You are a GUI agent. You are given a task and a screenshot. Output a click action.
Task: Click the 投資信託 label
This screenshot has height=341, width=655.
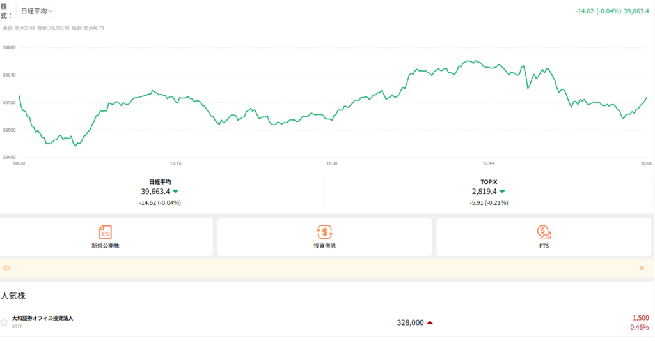(x=324, y=246)
